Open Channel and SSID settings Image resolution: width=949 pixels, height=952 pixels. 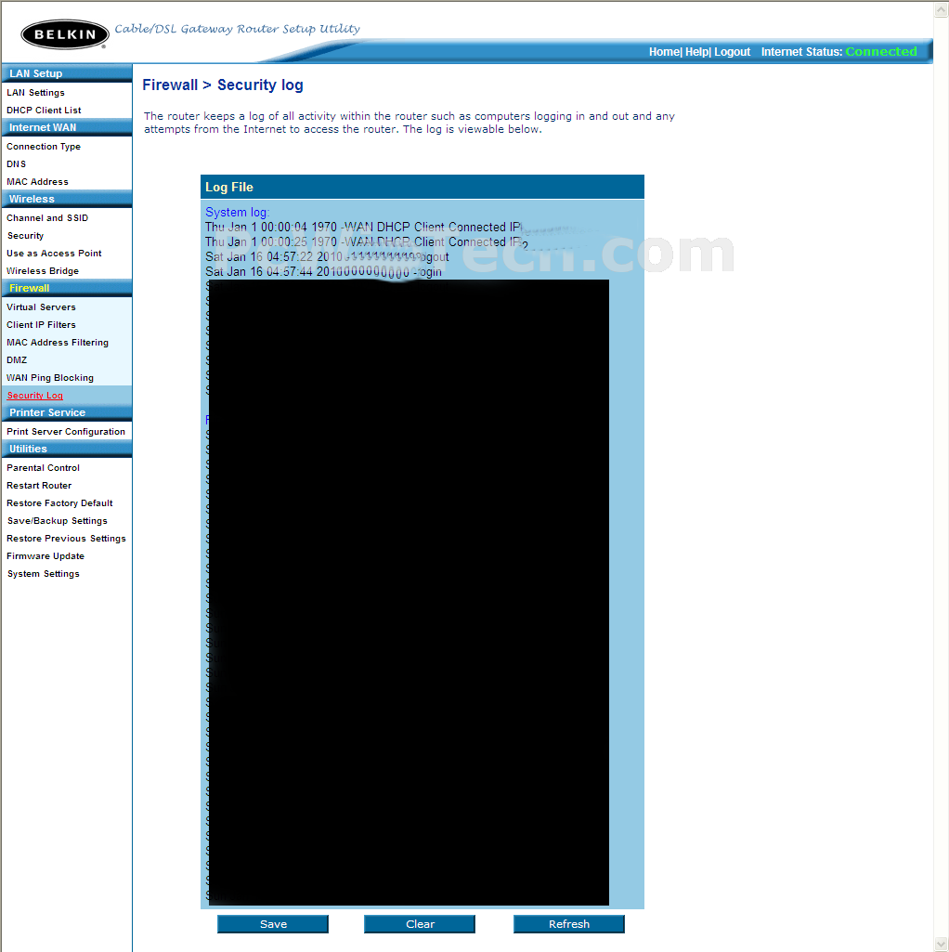47,218
